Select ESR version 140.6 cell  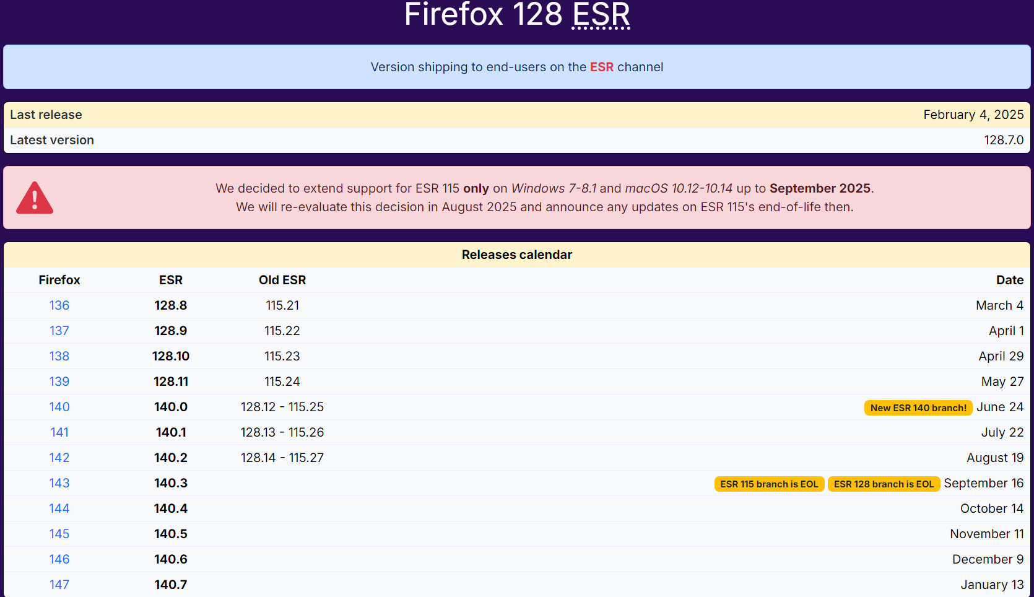tap(171, 559)
